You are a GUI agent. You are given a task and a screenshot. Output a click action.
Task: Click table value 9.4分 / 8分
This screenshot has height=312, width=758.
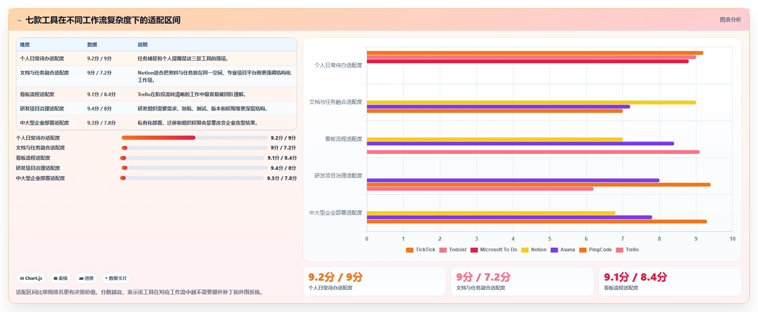coord(99,109)
